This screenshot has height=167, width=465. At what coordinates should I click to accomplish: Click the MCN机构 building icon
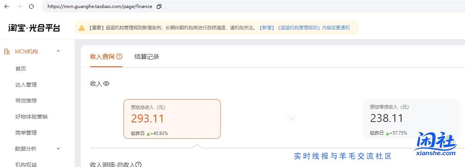[x=7, y=51]
